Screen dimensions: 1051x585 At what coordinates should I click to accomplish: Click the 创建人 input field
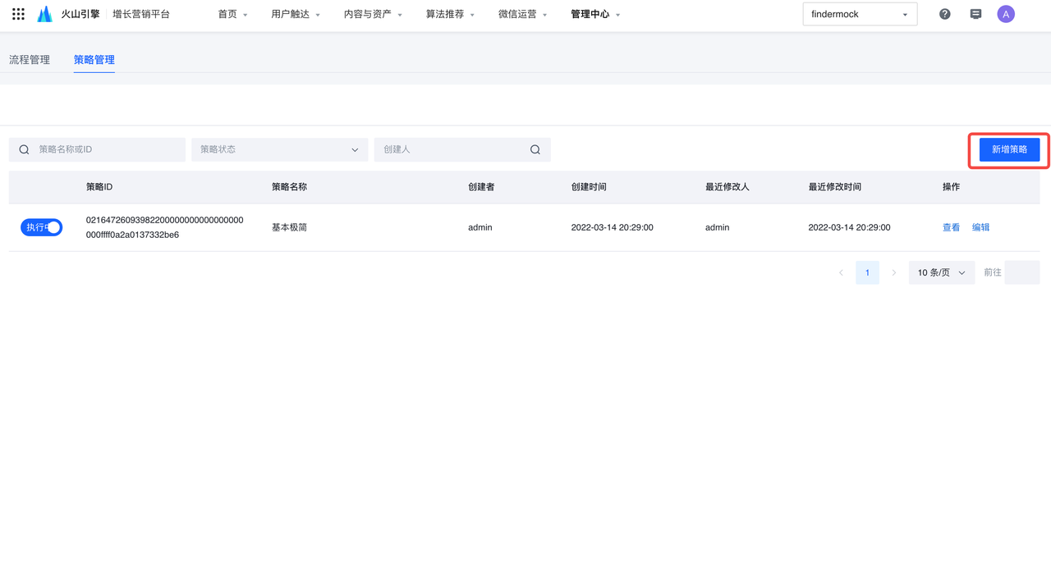tap(462, 149)
